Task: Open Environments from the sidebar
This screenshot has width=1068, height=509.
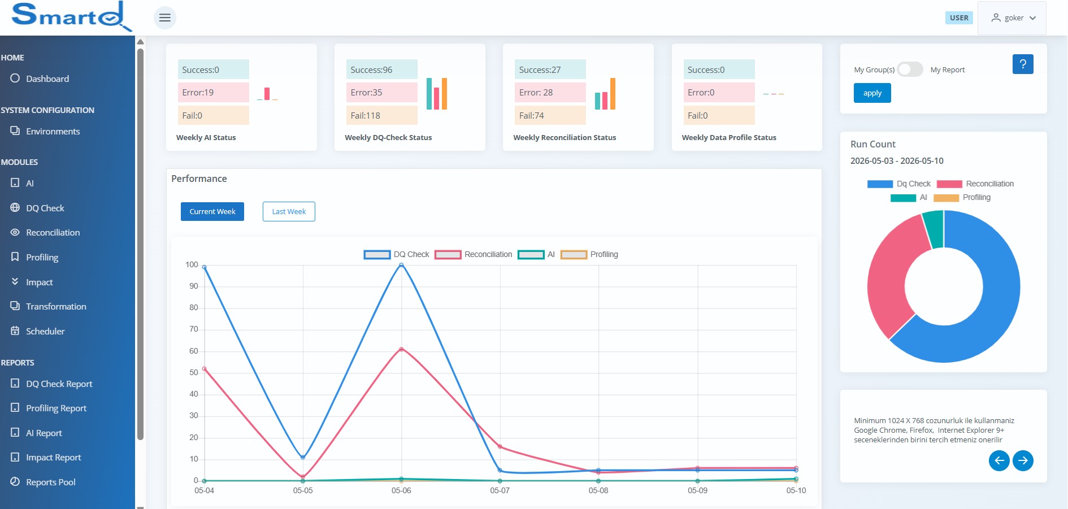Action: coord(53,131)
